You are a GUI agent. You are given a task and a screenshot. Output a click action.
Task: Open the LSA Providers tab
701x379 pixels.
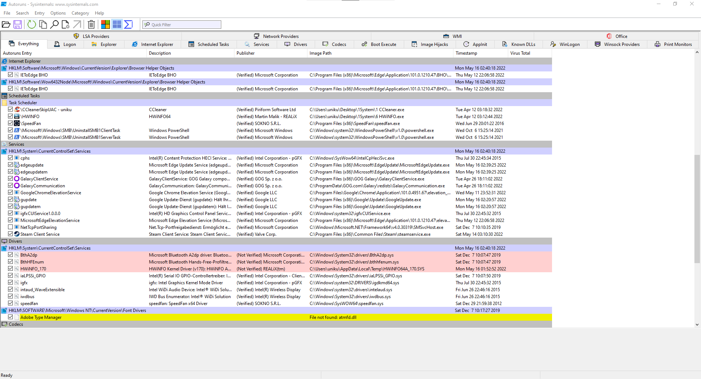point(91,36)
